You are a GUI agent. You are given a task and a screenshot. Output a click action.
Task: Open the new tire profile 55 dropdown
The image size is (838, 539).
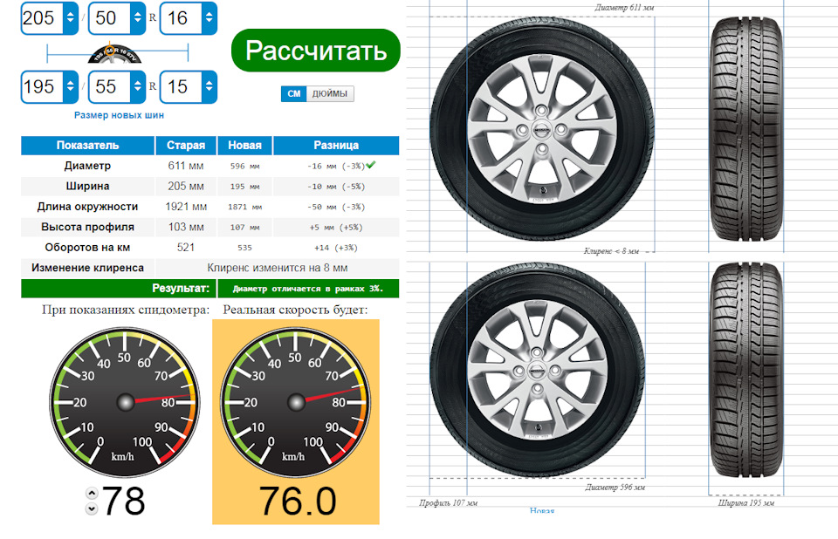point(117,86)
